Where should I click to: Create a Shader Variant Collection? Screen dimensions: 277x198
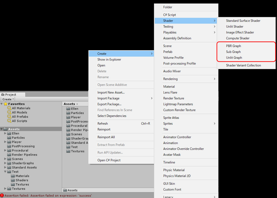[246, 65]
